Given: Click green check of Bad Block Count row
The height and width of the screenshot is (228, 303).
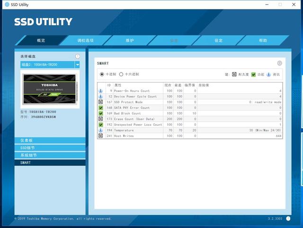Looking at the screenshot, I should click(x=101, y=113).
